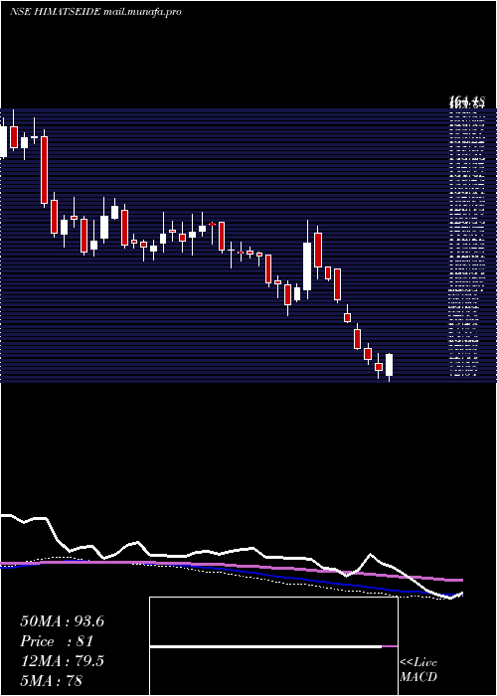497x696 pixels.
Task: Click the Price : 81 value
Action: [57, 641]
